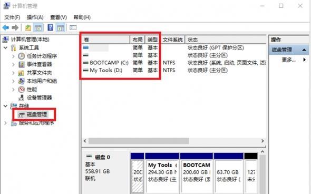Expand the 共享文件夹 node
The height and width of the screenshot is (194, 311).
(14, 73)
